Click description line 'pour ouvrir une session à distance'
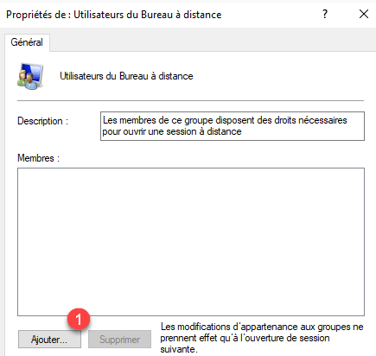376x356 pixels. pos(172,131)
